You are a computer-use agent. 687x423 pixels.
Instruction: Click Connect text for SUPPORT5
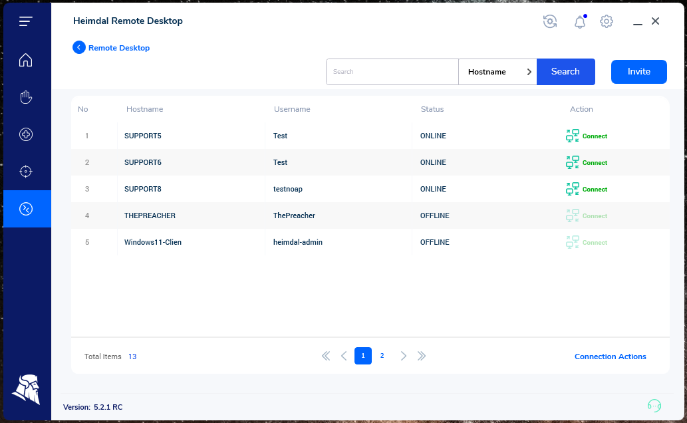[595, 136]
